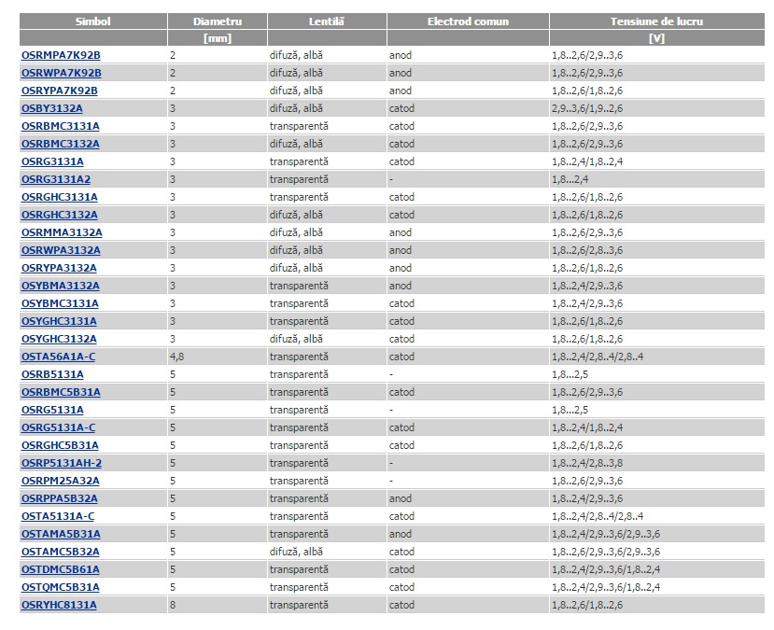Go to the OSRP5131AH-2 product page
The width and height of the screenshot is (774, 630).
click(x=62, y=463)
